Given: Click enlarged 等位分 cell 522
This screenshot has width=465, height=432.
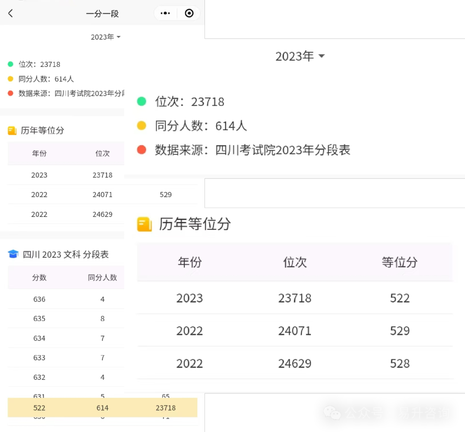Looking at the screenshot, I should (400, 298).
